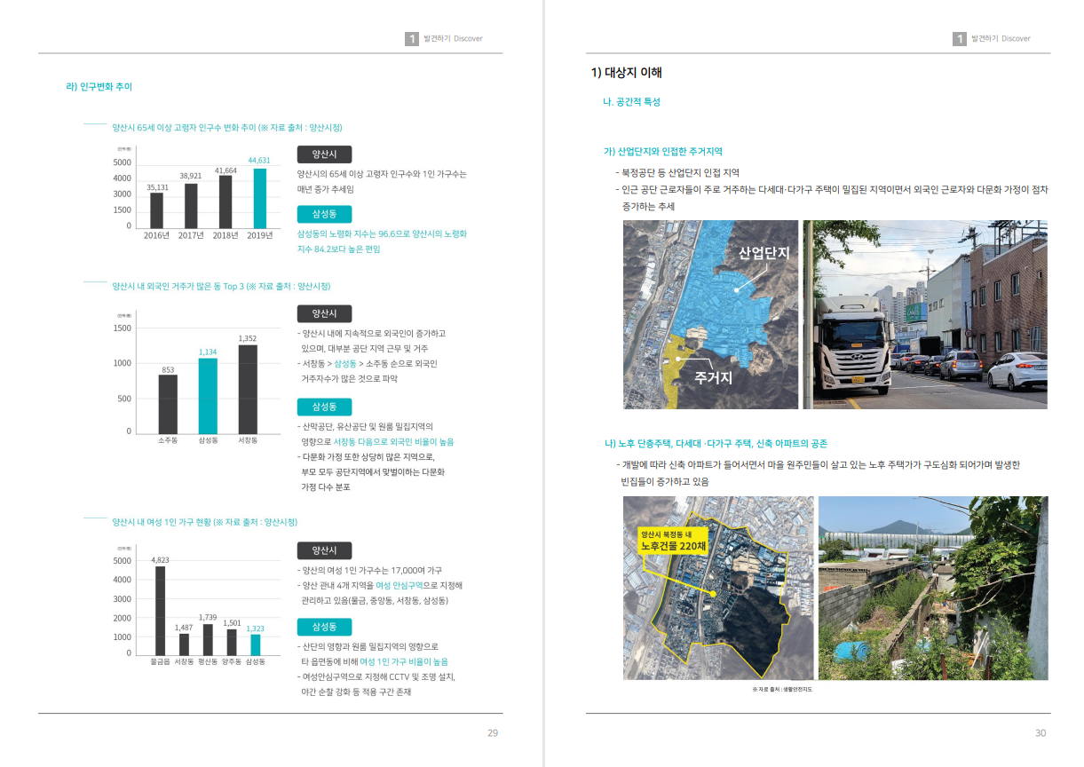
Task: Click 양산시 badge beside the female single-household chart
Action: [324, 550]
